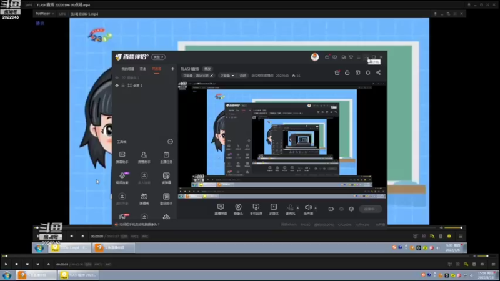The image size is (500, 281).
Task: Adjust recorded inner PotPlayer volume slider
Action: [454, 228]
